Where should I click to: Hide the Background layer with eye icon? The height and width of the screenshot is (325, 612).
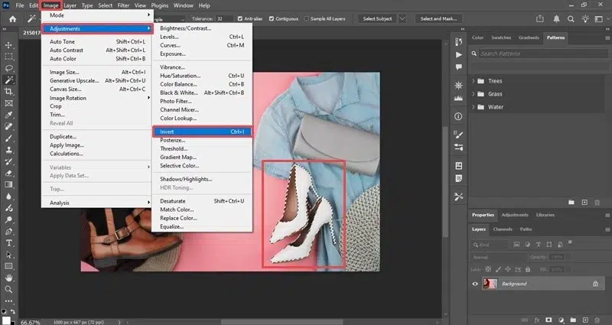(475, 284)
